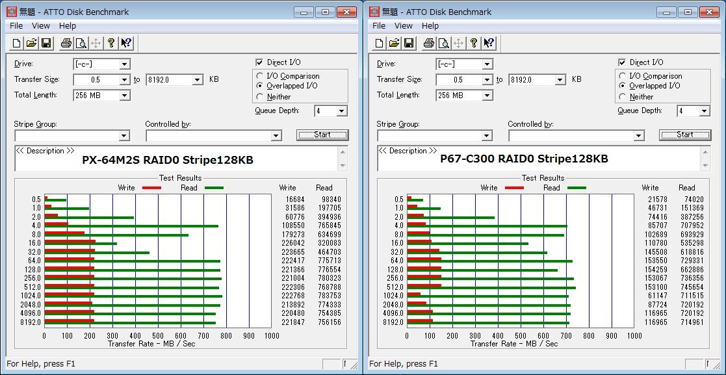Click Start button in right window
The height and width of the screenshot is (375, 726).
point(685,135)
